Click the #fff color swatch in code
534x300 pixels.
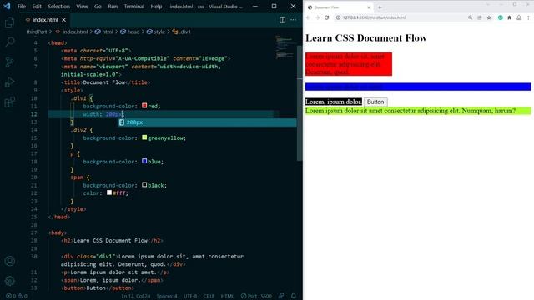pyautogui.click(x=109, y=192)
